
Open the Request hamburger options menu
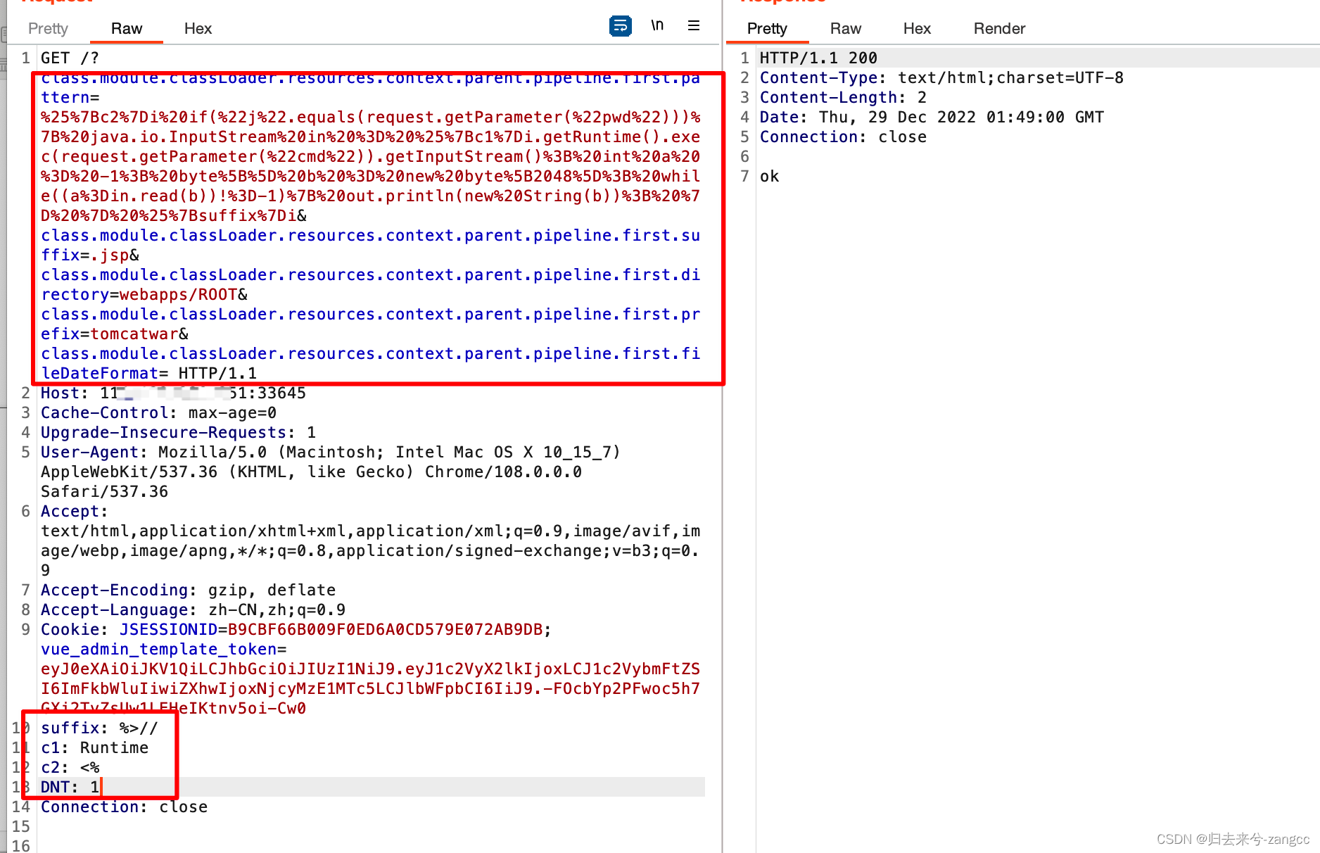tap(694, 26)
